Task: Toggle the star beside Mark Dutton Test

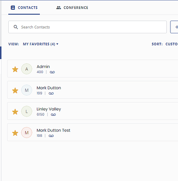Action: 15,133
